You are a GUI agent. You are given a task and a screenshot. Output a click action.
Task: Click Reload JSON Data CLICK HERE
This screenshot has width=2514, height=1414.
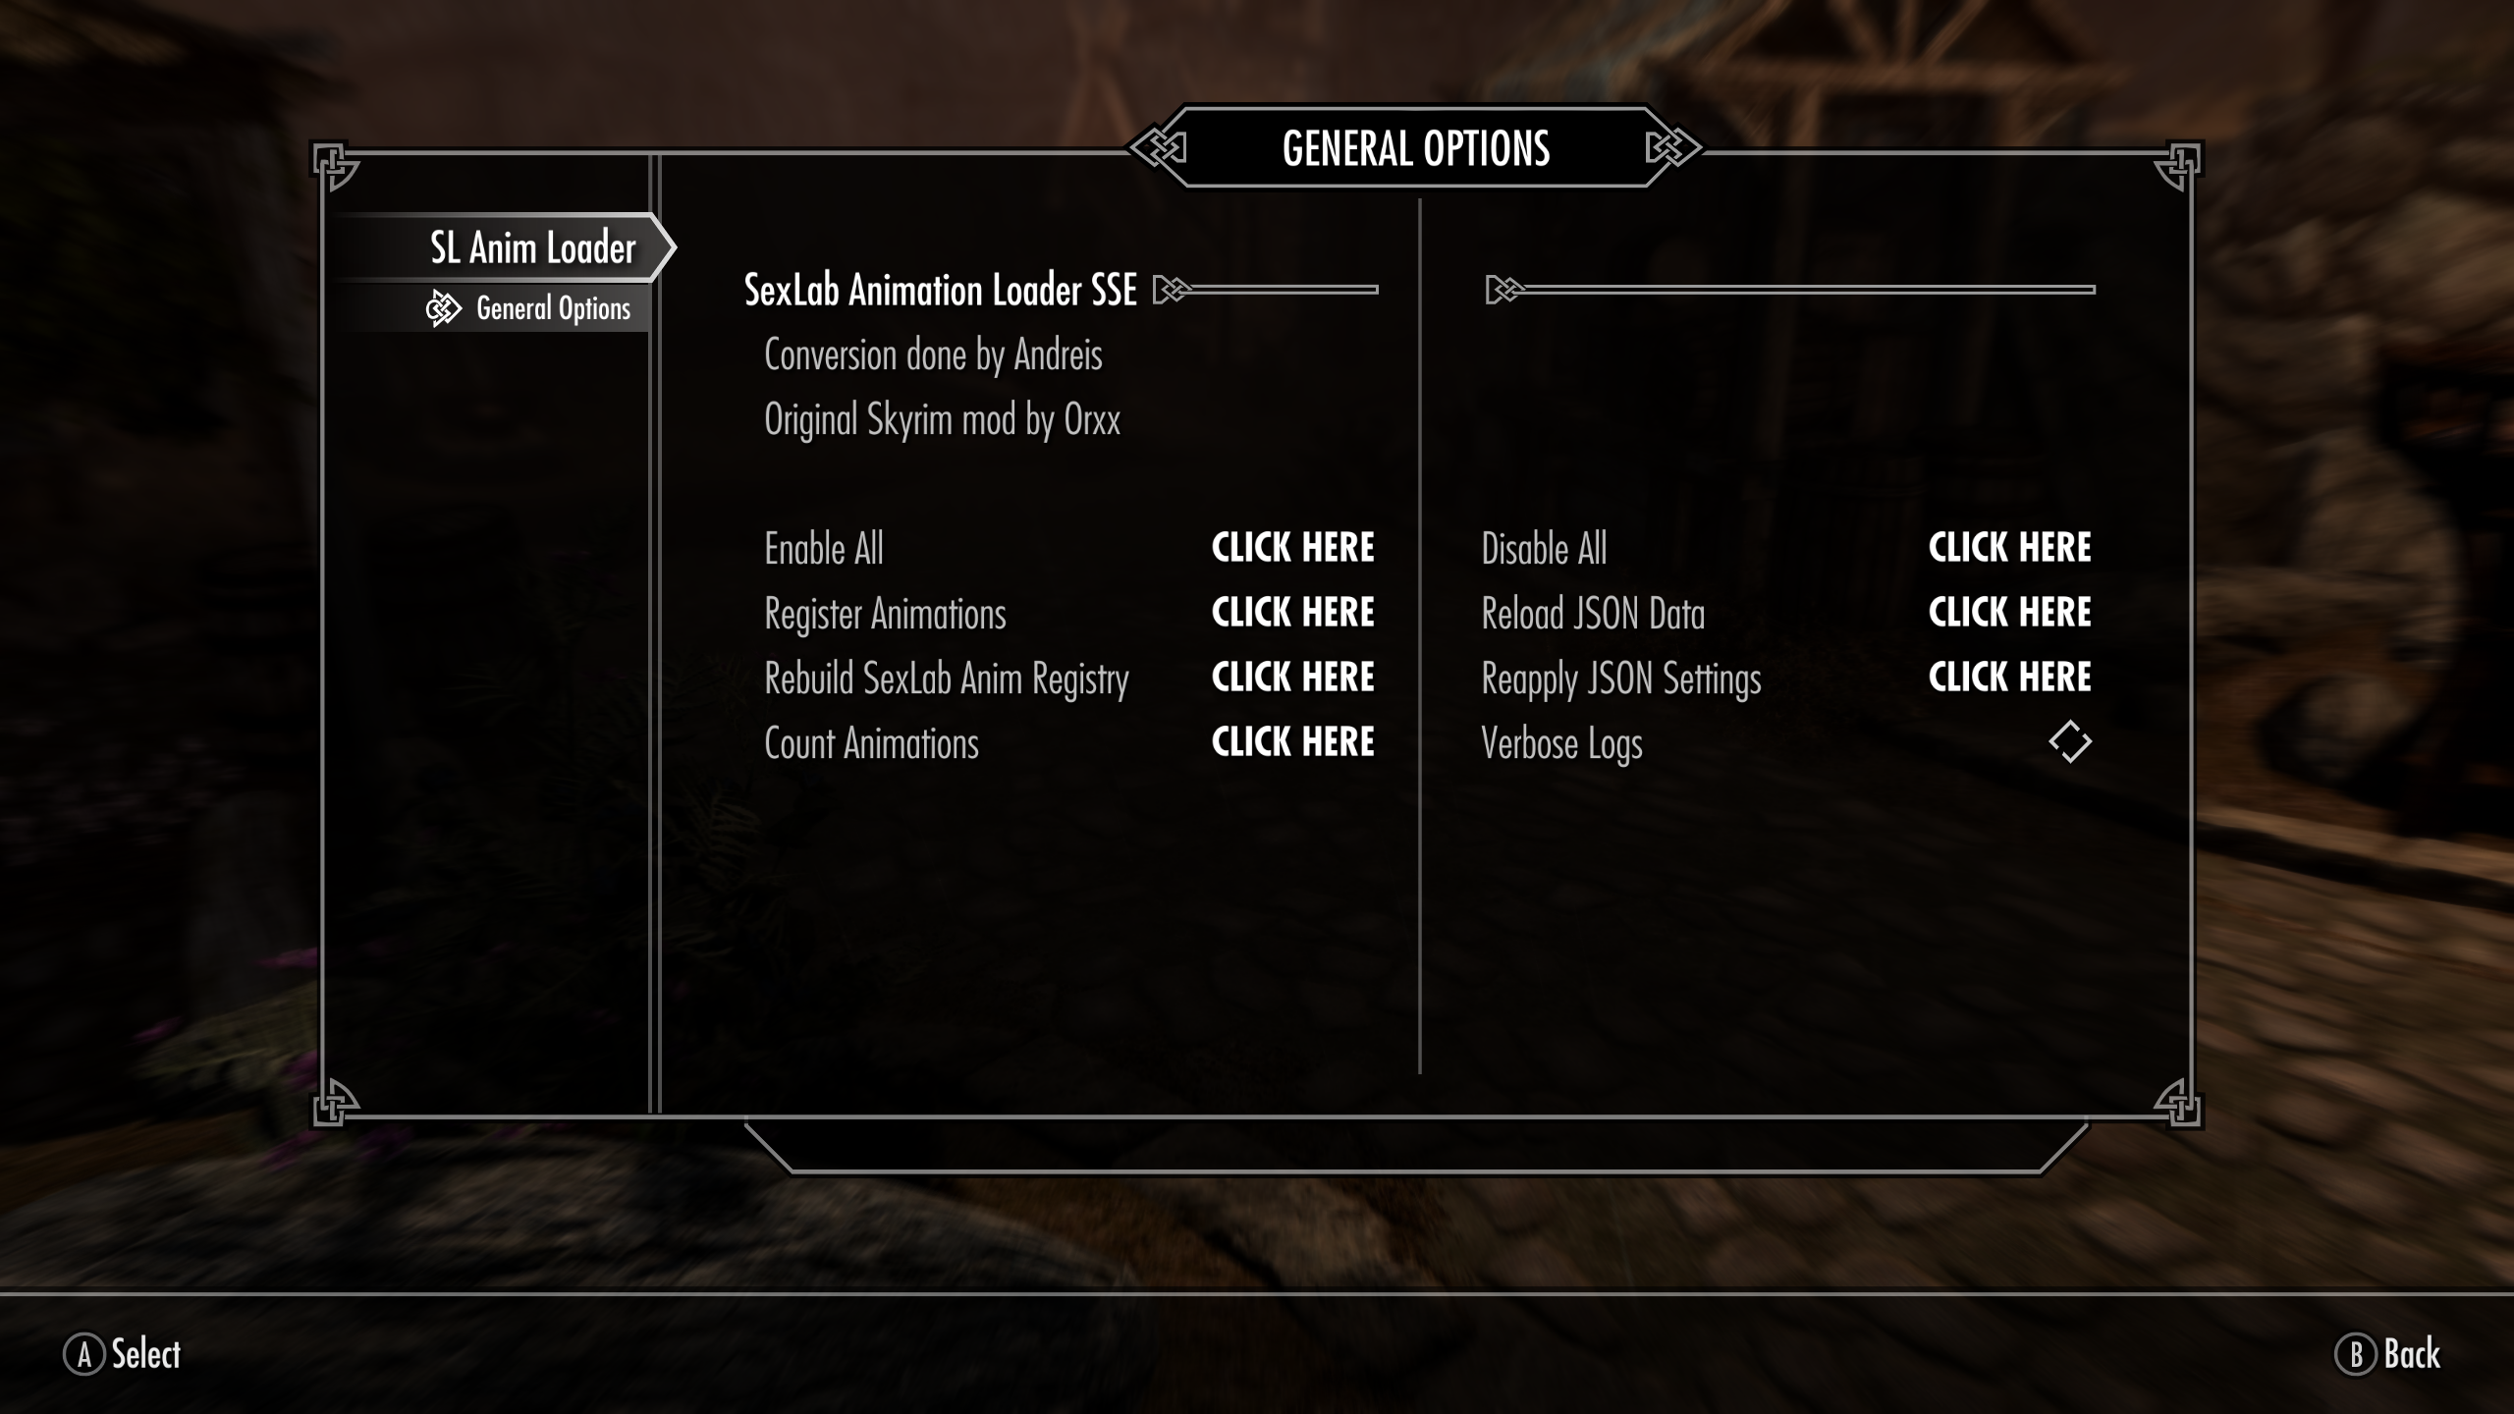pos(2008,611)
